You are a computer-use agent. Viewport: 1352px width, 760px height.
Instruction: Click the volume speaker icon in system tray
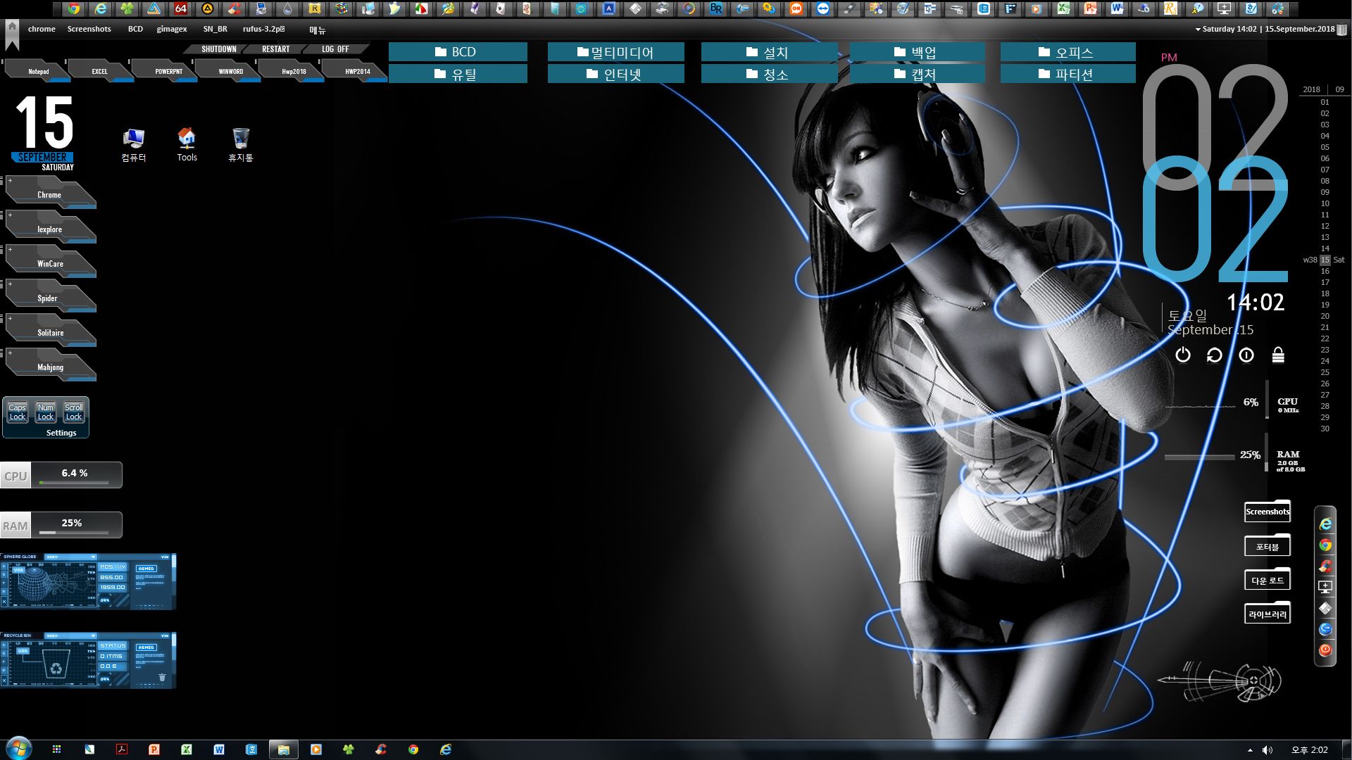[x=1267, y=750]
